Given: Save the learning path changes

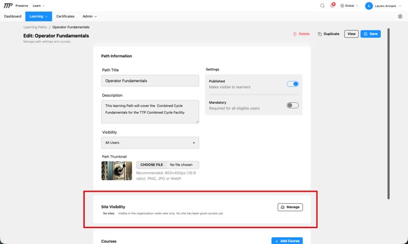Looking at the screenshot, I should point(370,34).
